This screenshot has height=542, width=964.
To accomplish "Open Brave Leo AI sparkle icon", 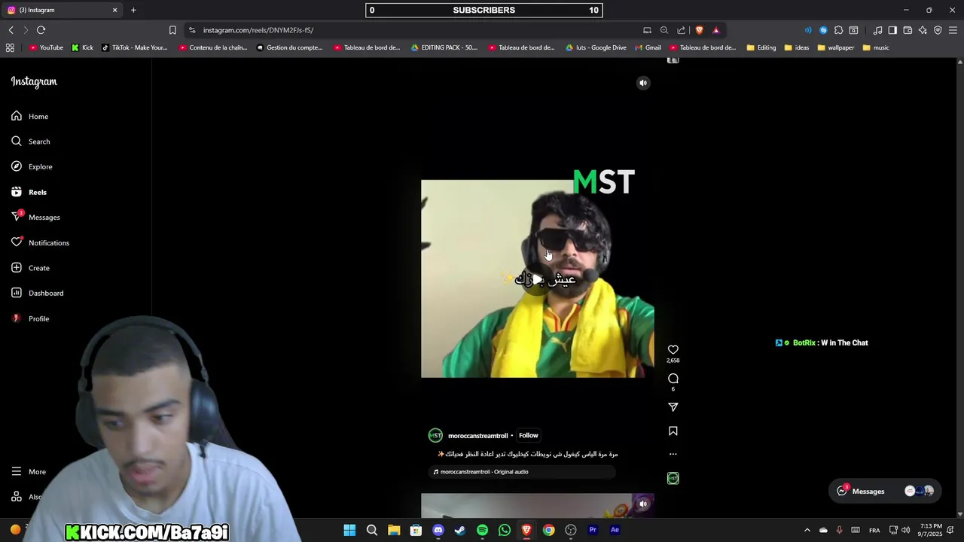I will [x=923, y=30].
